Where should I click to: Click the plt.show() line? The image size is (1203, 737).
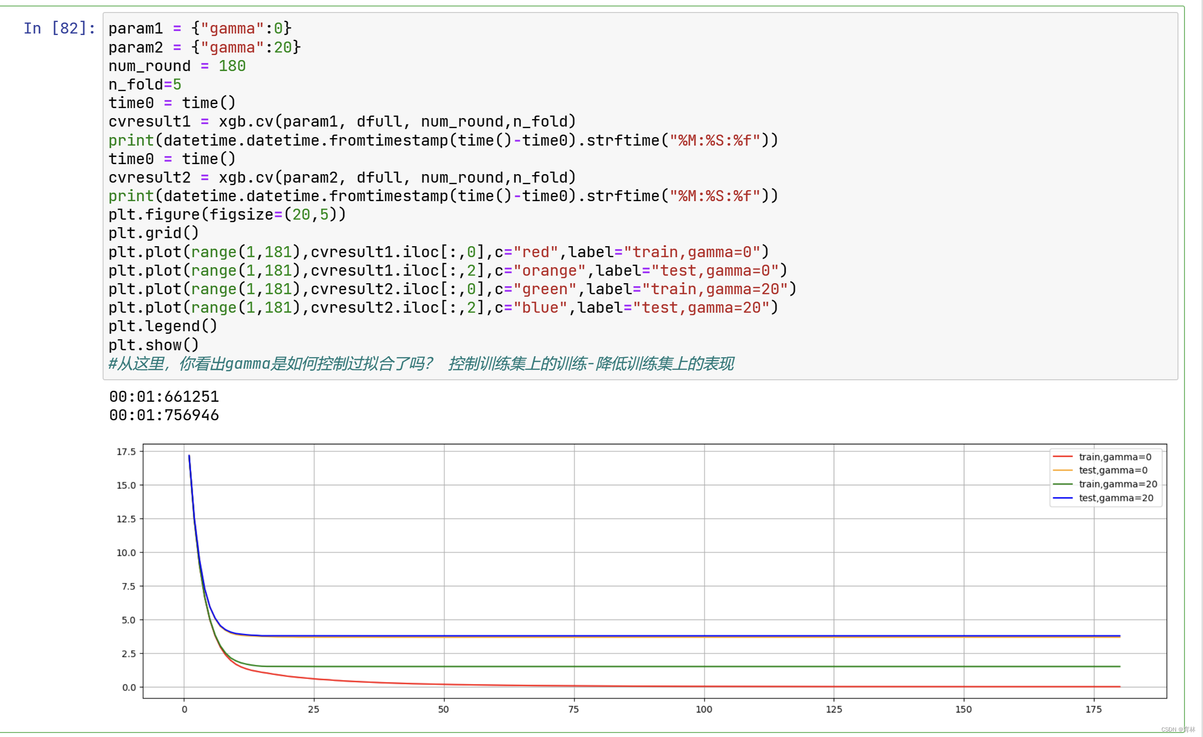154,345
